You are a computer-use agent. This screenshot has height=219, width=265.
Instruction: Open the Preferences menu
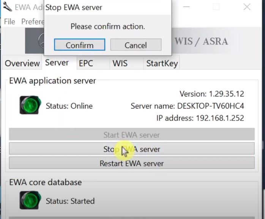click(32, 22)
